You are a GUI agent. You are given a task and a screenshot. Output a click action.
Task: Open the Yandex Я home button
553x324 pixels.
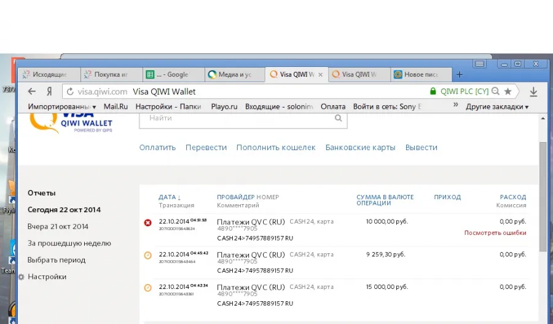(x=49, y=92)
